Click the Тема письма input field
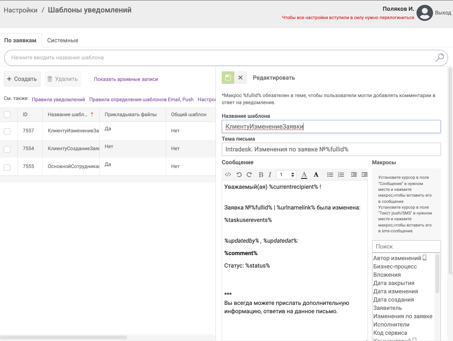453x341 pixels. (331, 149)
